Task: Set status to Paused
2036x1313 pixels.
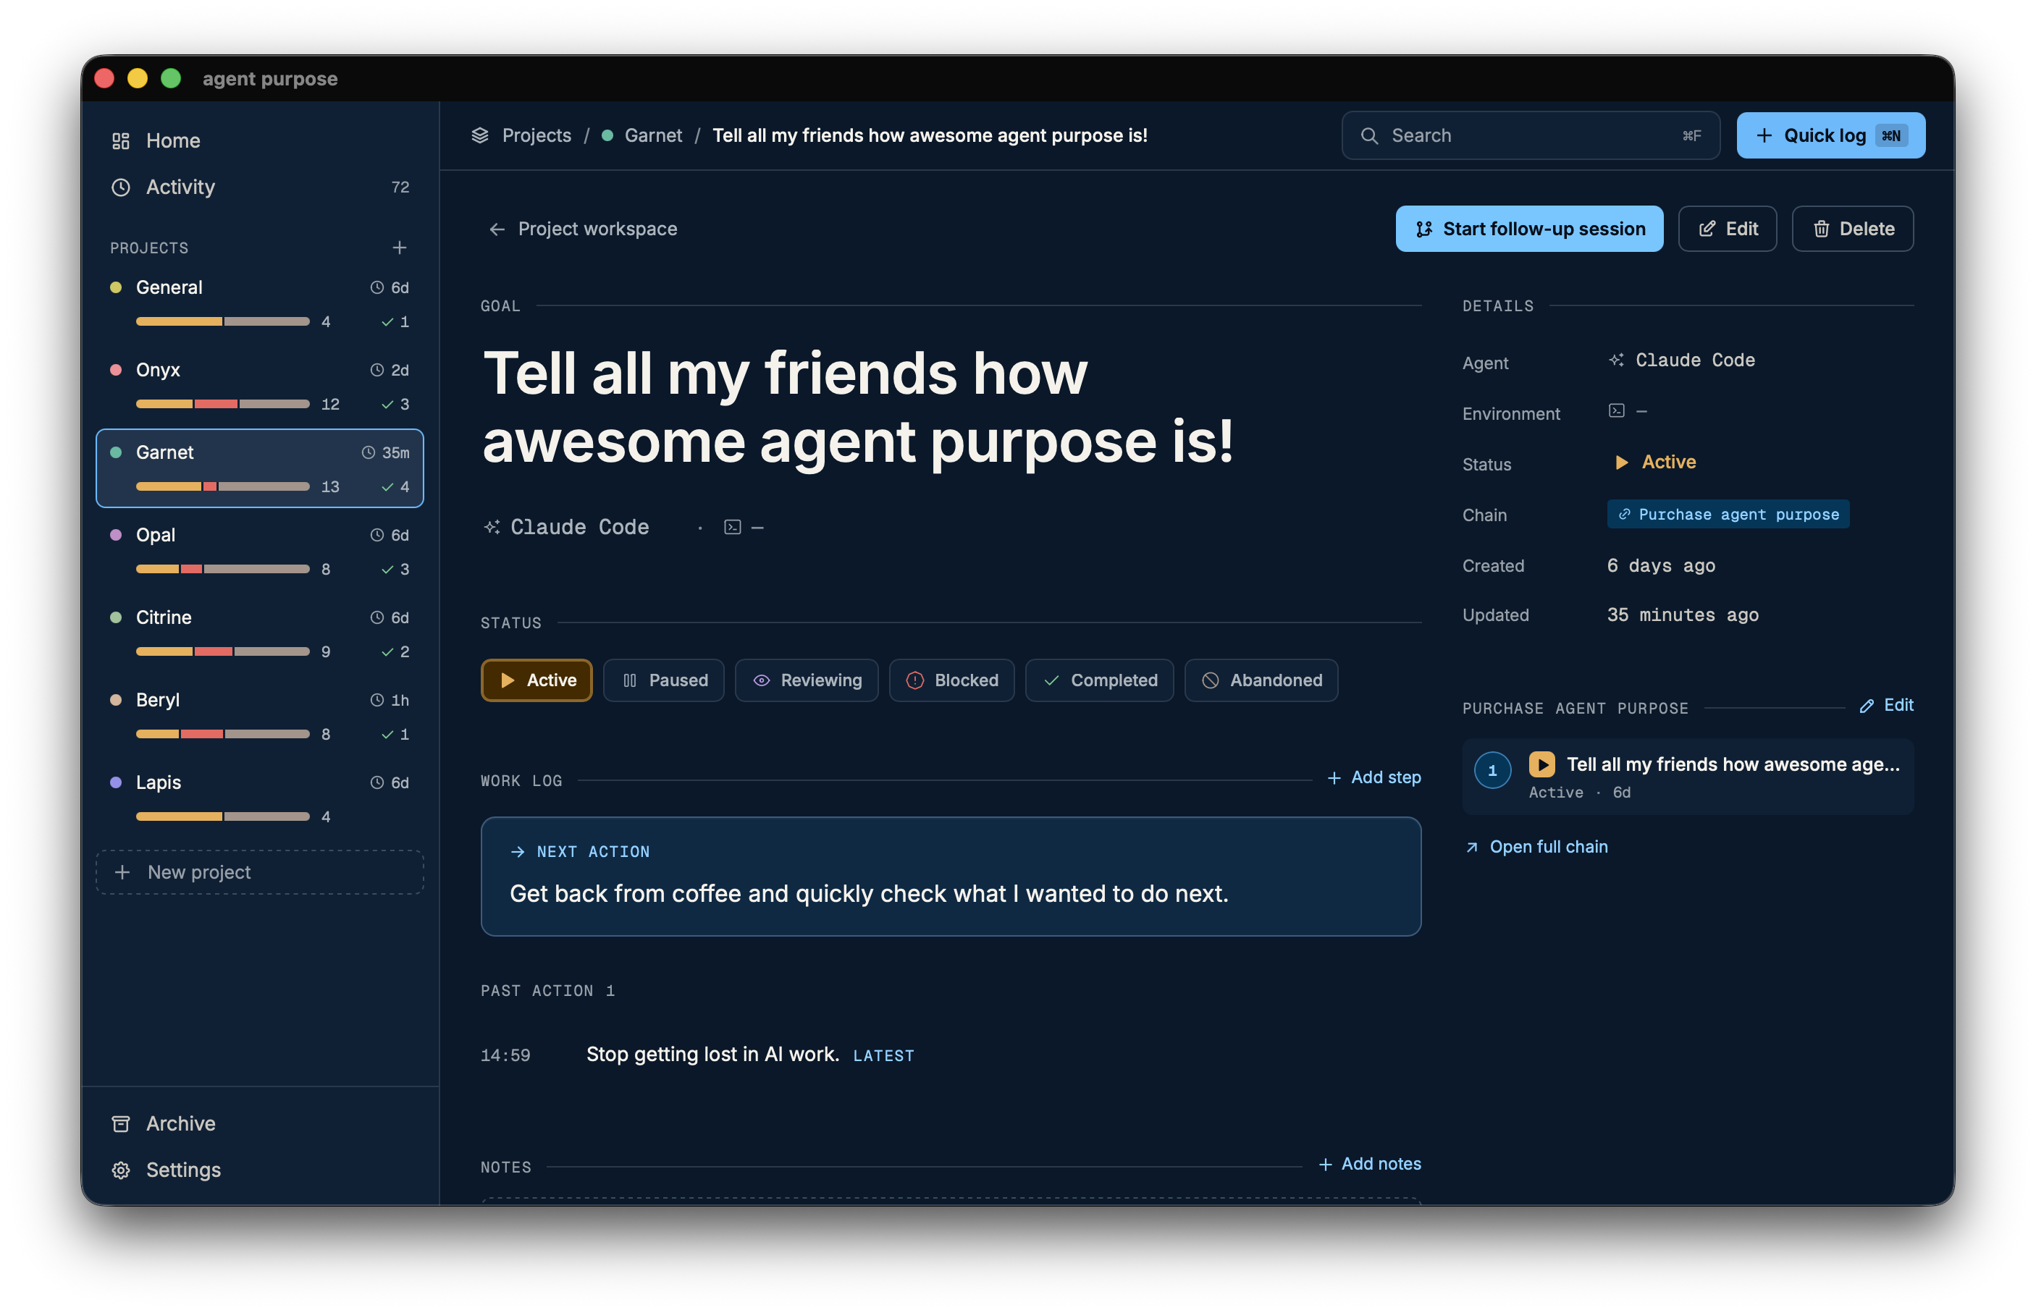Action: coord(663,680)
